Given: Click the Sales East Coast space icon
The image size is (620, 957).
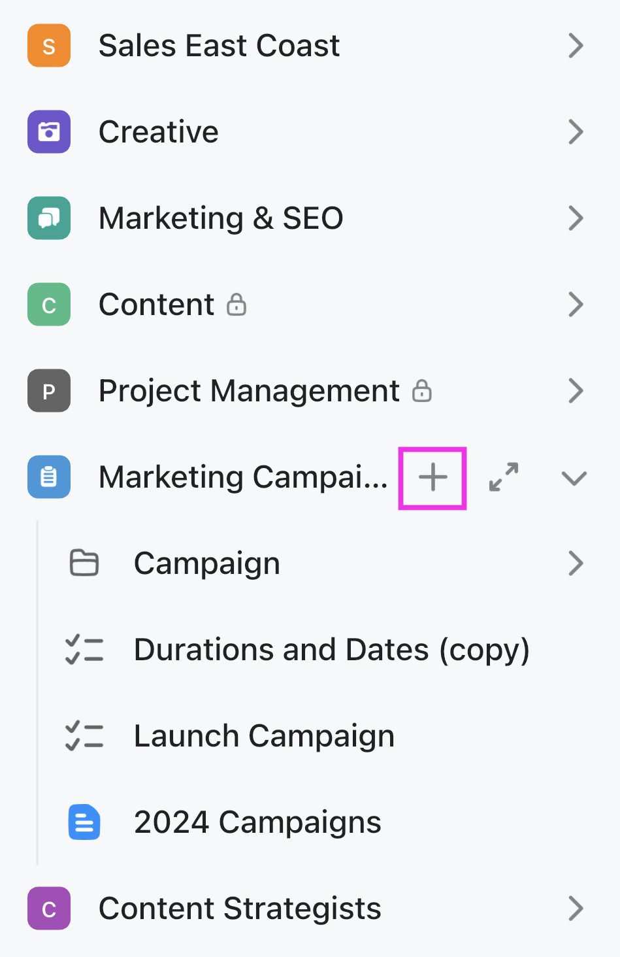Looking at the screenshot, I should tap(48, 45).
